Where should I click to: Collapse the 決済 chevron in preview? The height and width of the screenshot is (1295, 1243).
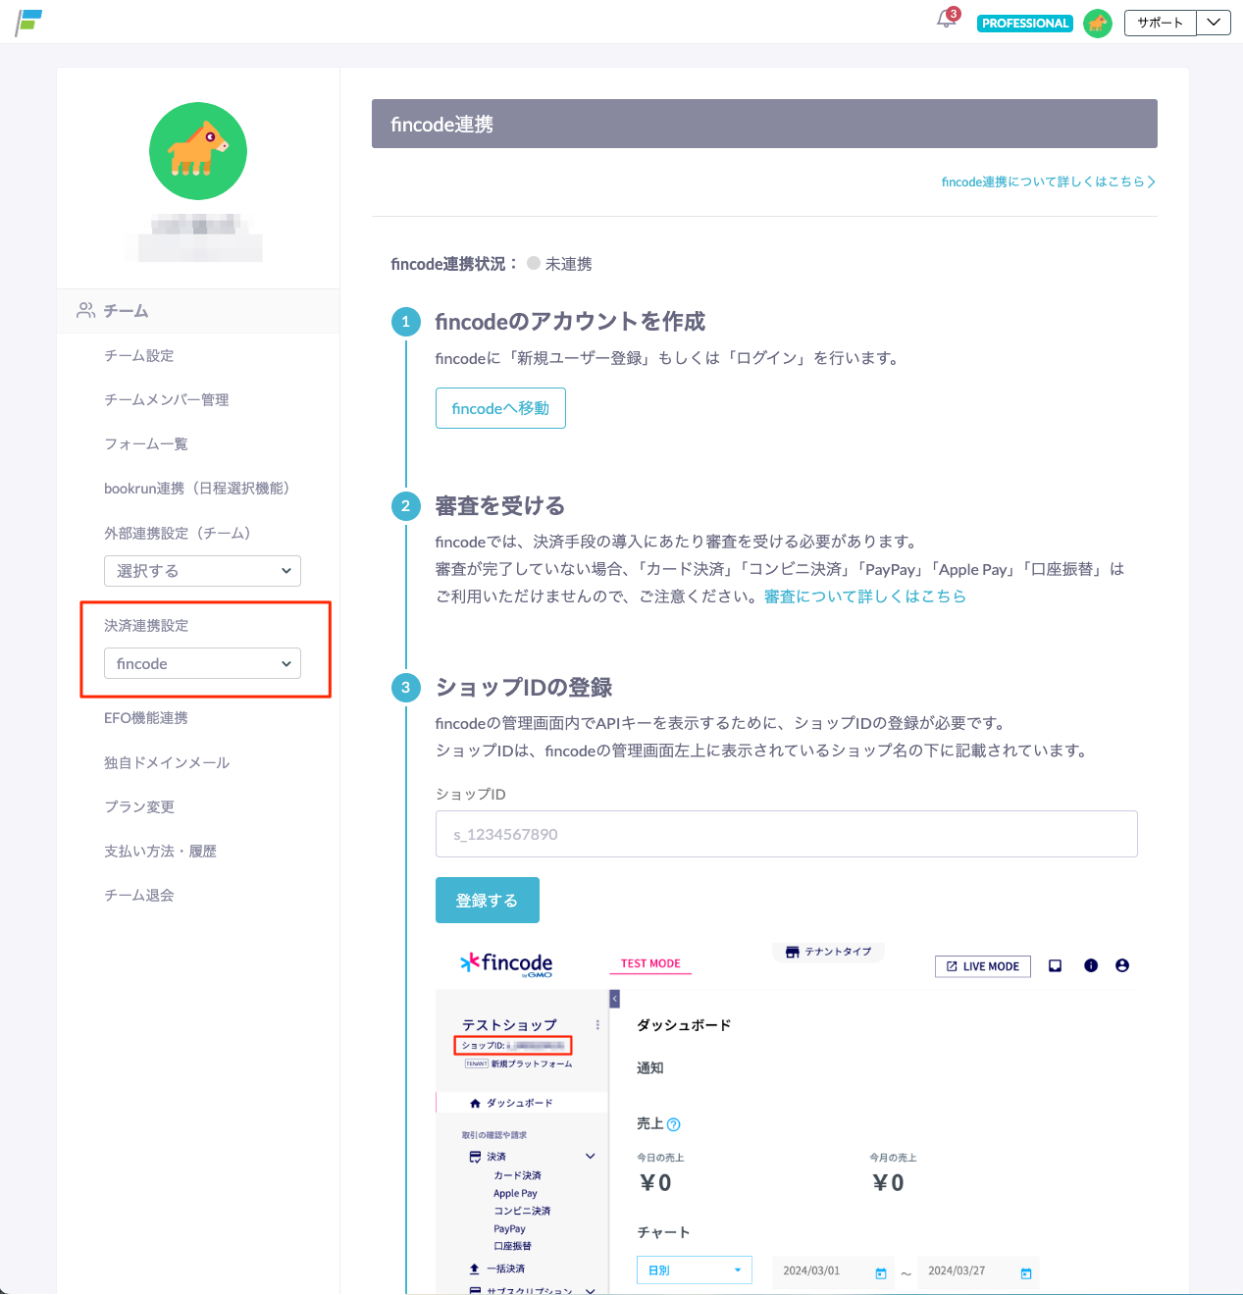point(591,1156)
